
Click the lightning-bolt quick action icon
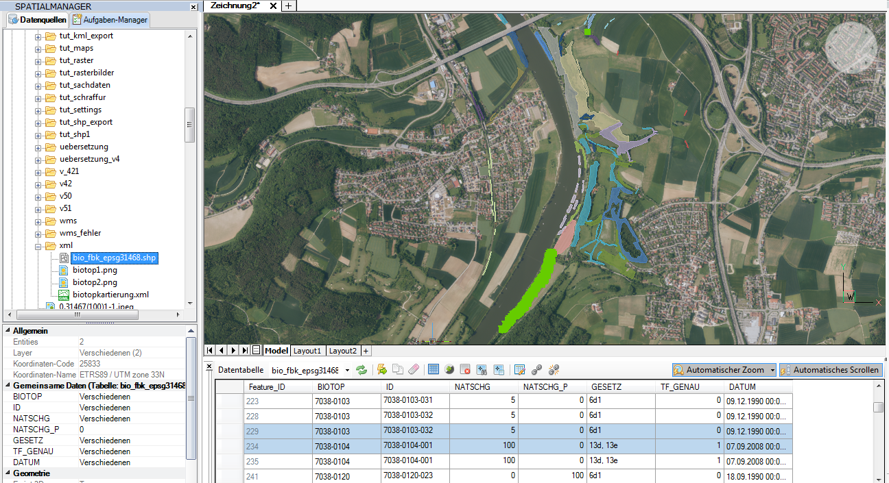click(381, 369)
